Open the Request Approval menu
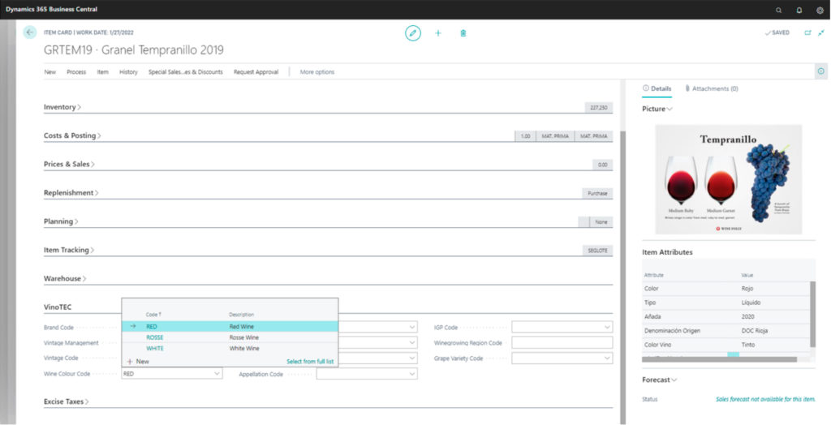 (256, 72)
